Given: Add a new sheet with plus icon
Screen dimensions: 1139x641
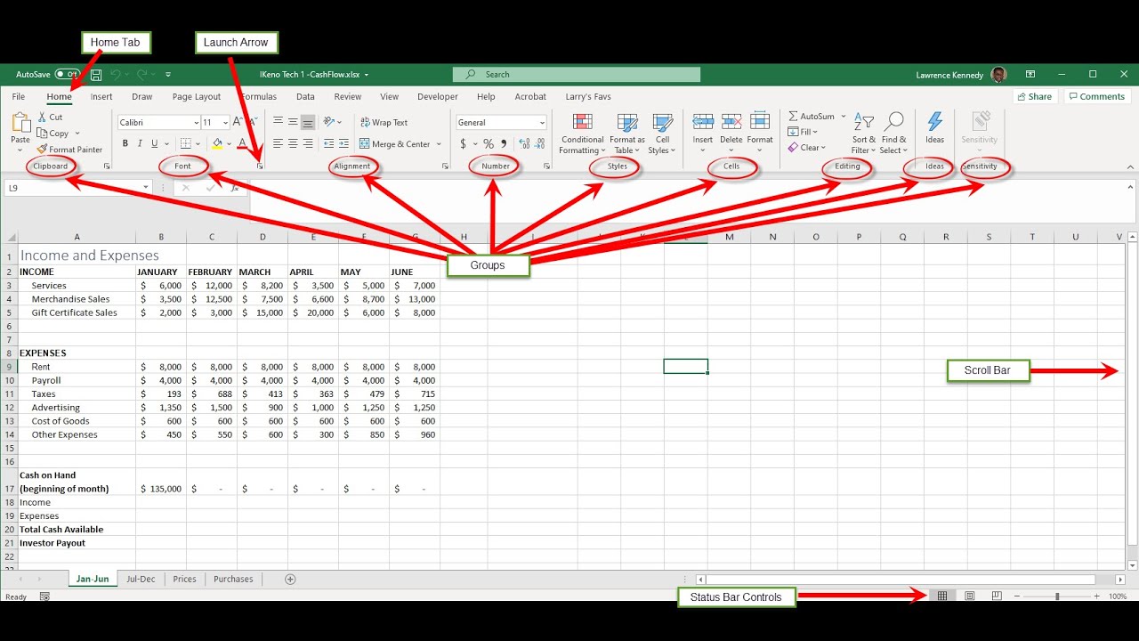Looking at the screenshot, I should coord(290,580).
